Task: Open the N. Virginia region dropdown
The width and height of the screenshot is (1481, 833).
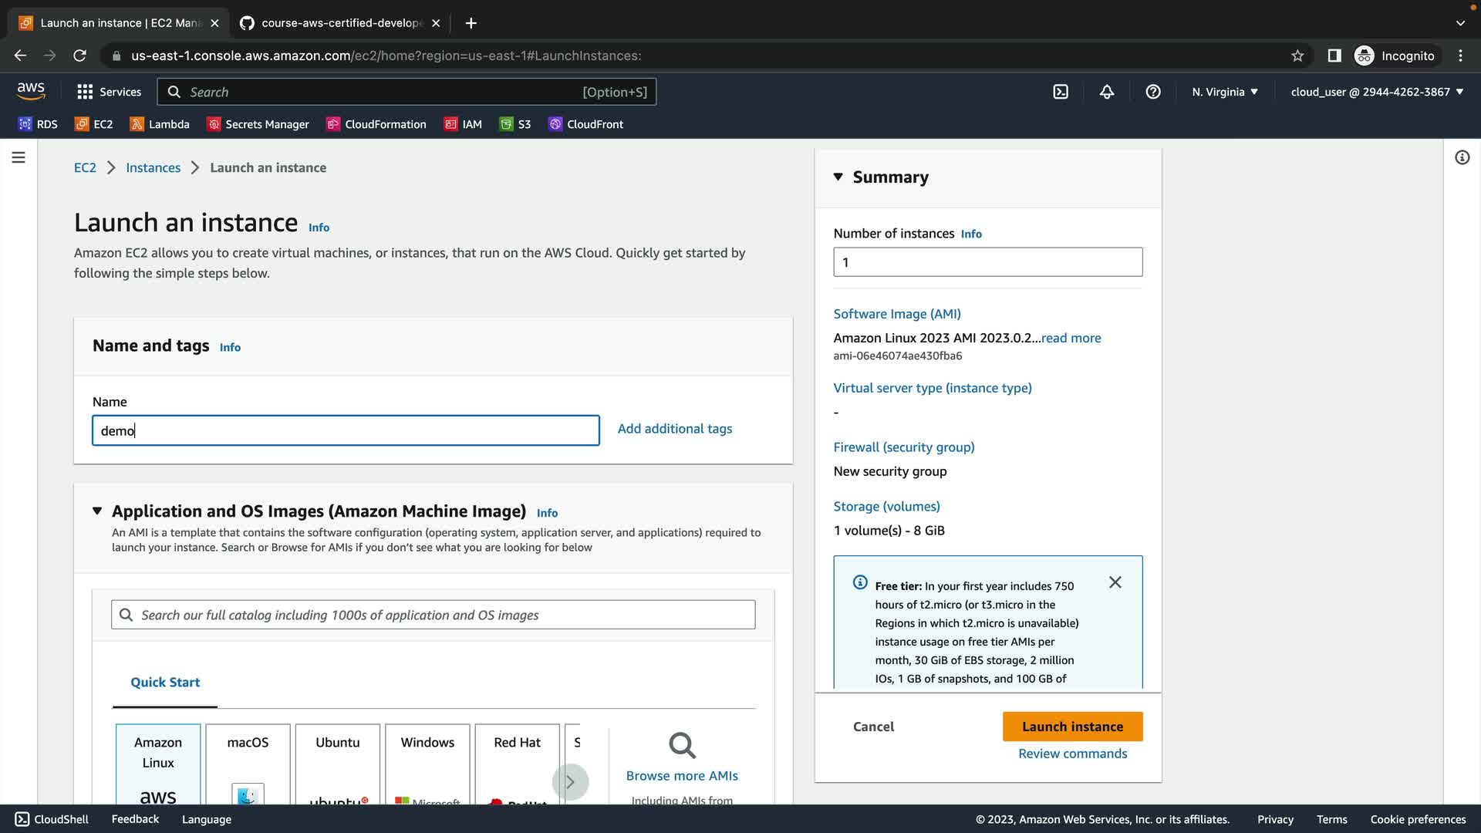Action: coord(1224,92)
